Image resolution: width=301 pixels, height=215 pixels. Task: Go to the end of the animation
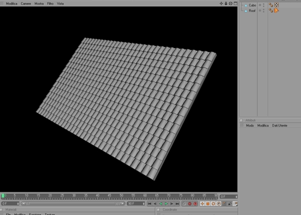click(x=177, y=204)
